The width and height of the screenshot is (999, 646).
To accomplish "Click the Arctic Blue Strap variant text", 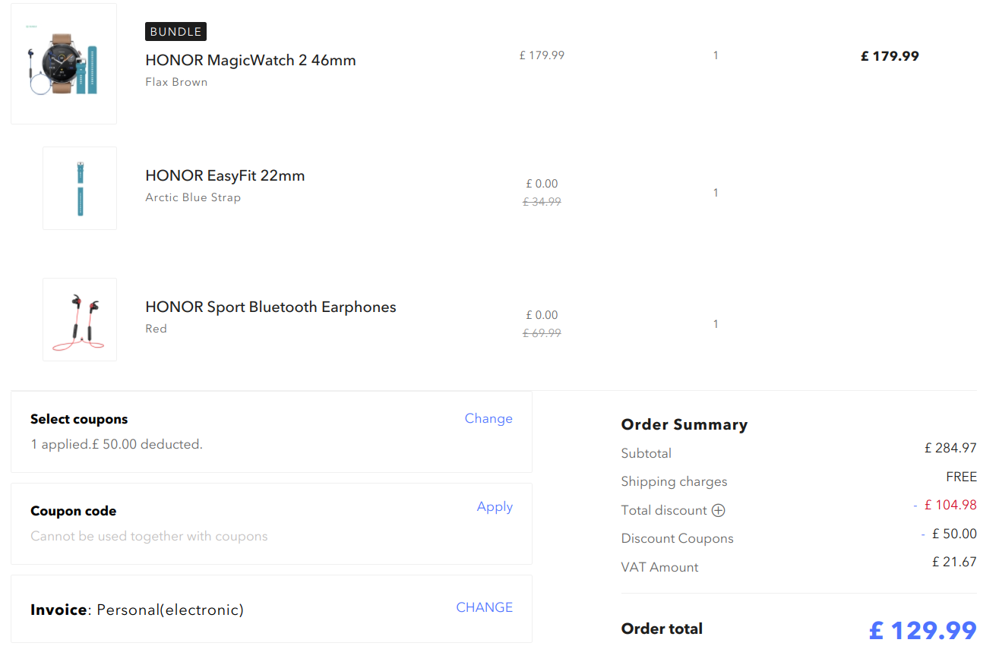I will coord(193,197).
